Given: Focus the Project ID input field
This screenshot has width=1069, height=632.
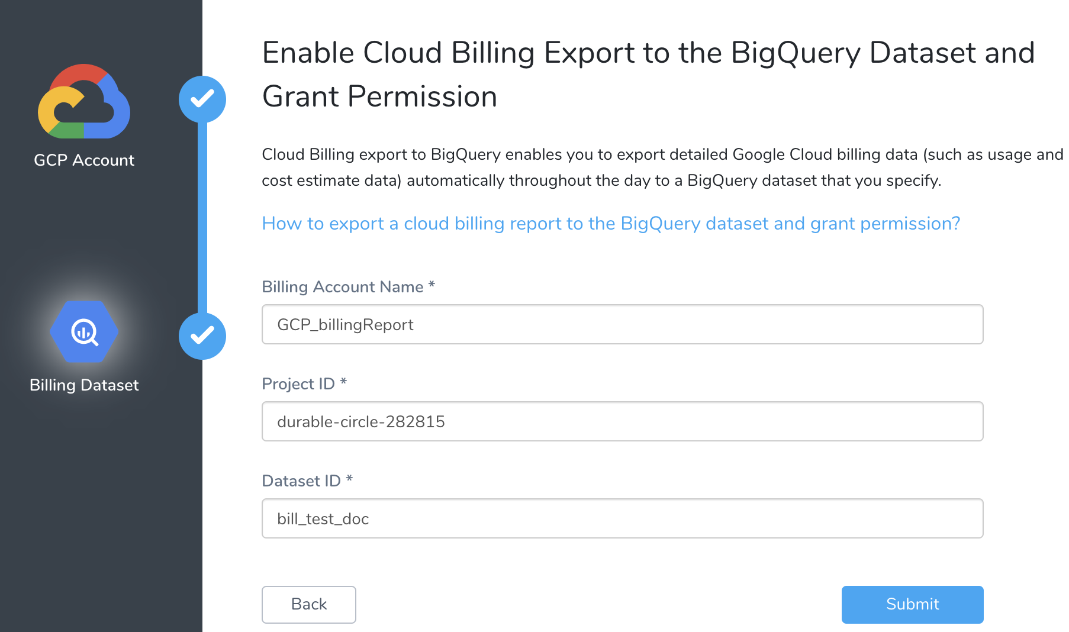Looking at the screenshot, I should pos(622,421).
